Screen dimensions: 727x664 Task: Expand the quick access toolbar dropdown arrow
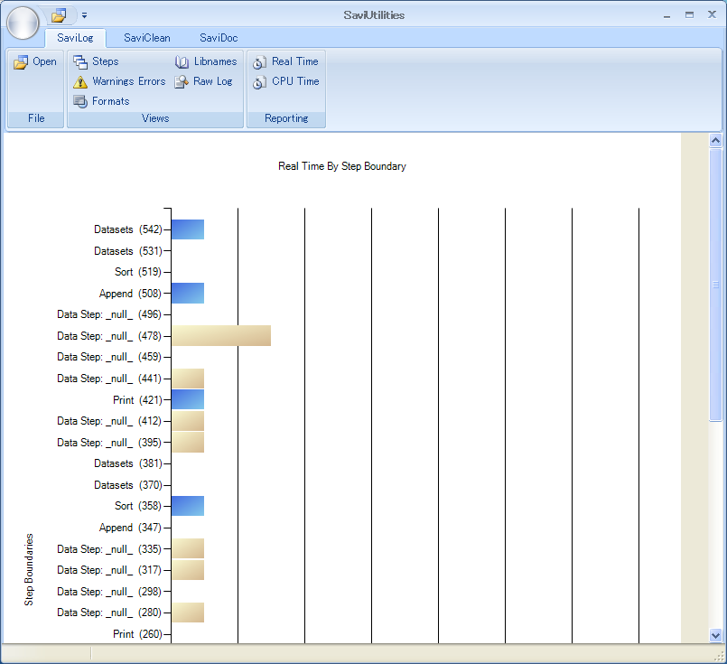click(x=84, y=15)
